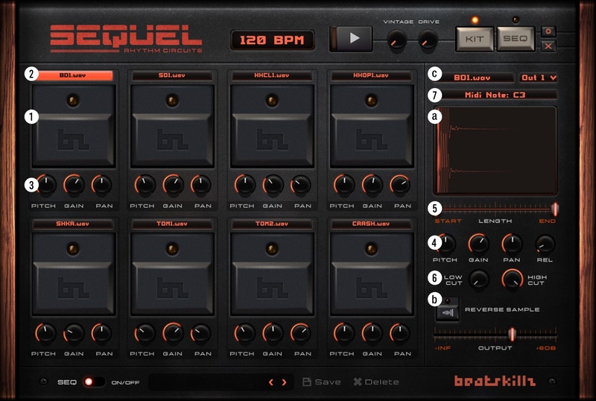The height and width of the screenshot is (401, 596).
Task: Adjust the TOM2.wav pad Pan knob
Action: point(301,333)
